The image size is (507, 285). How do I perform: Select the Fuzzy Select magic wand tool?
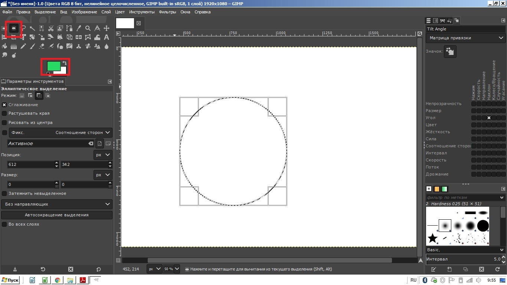pyautogui.click(x=32, y=28)
